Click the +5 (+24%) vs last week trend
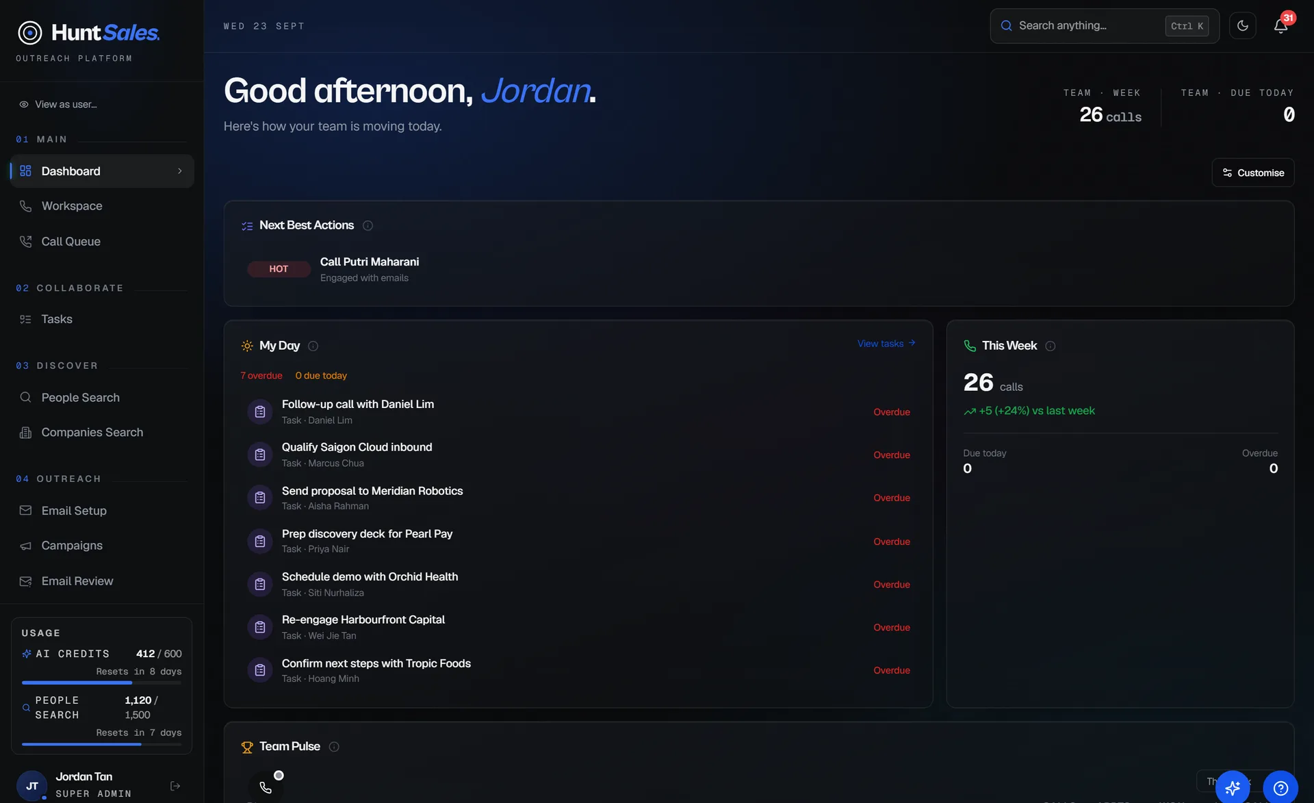This screenshot has height=803, width=1314. [1029, 411]
